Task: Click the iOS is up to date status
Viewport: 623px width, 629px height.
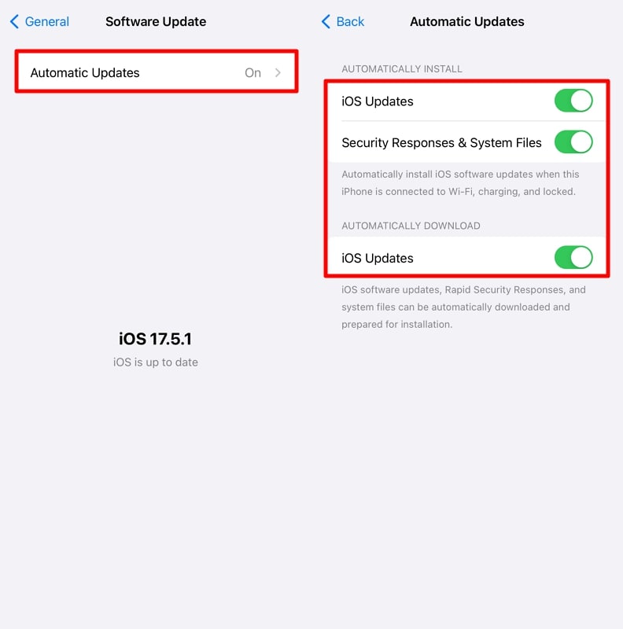Action: 155,362
